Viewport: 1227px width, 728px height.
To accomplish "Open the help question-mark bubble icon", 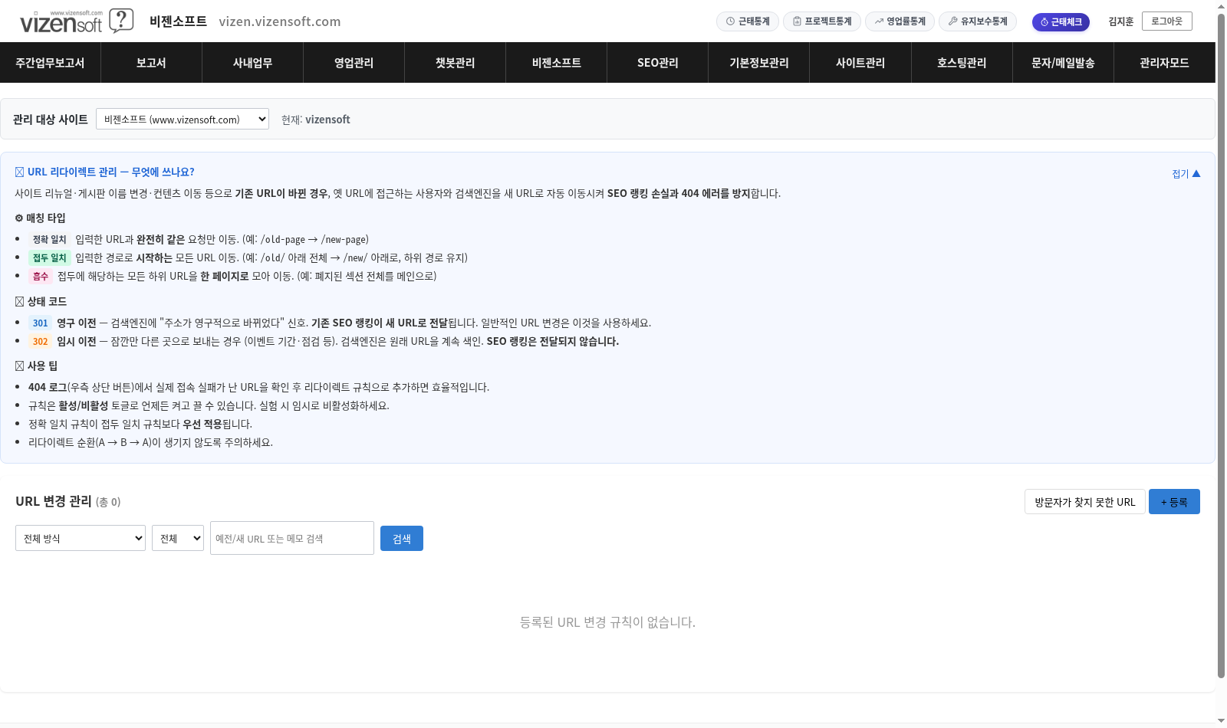I will 121,21.
